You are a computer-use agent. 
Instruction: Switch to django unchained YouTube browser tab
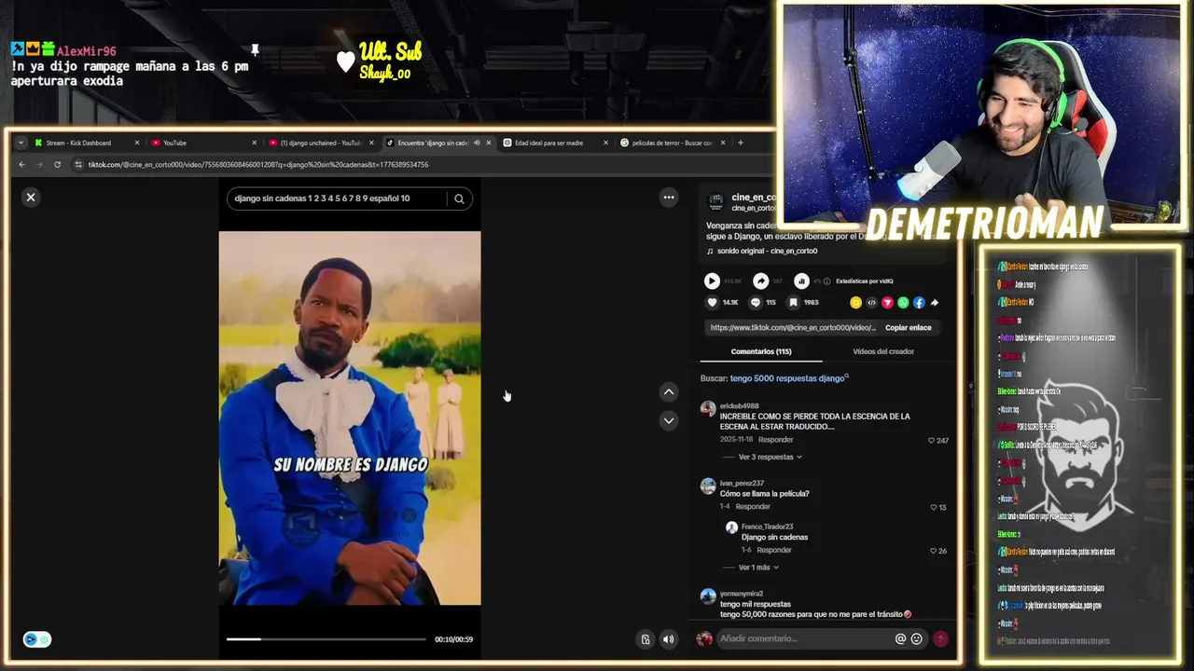click(x=320, y=143)
